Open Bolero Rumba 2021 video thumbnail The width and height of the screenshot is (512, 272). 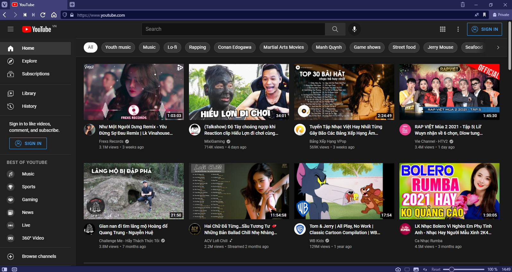pyautogui.click(x=449, y=191)
